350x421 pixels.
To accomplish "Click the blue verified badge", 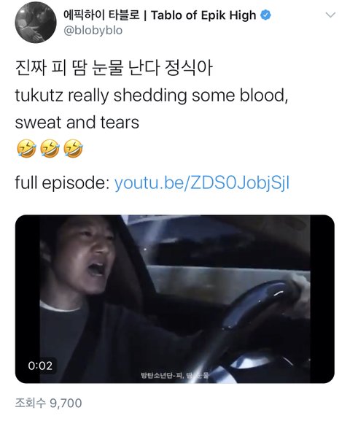I will tap(265, 15).
